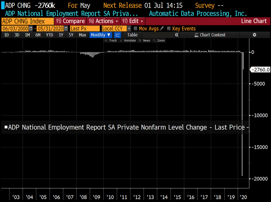Select the Max range tab
The height and width of the screenshot is (202, 271).
pyautogui.click(x=83, y=35)
